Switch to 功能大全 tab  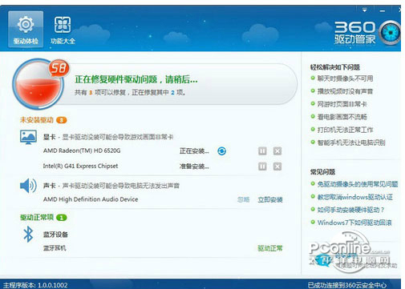point(63,30)
